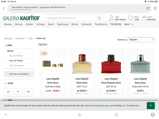Click Duft-Set 2-teilig product title
The width and height of the screenshot is (159, 119).
[x=53, y=87]
